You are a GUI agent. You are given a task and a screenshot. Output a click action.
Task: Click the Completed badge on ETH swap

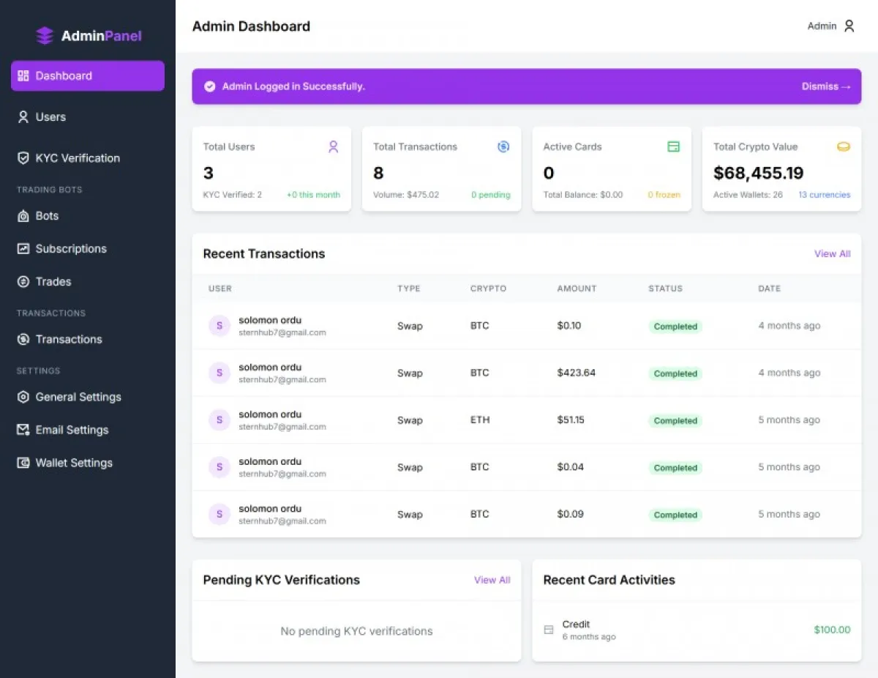click(675, 421)
